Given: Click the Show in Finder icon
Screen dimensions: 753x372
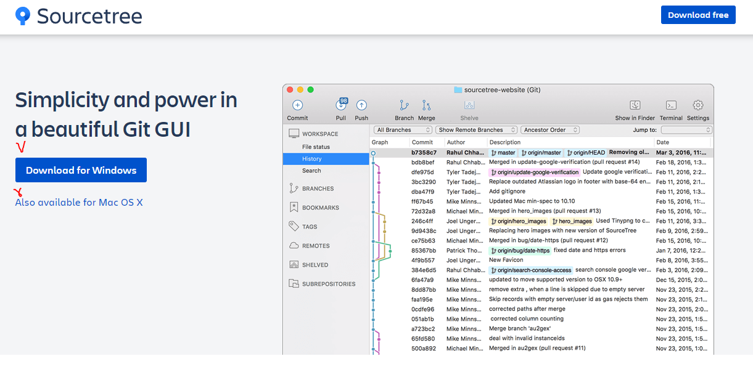Looking at the screenshot, I should pyautogui.click(x=635, y=105).
